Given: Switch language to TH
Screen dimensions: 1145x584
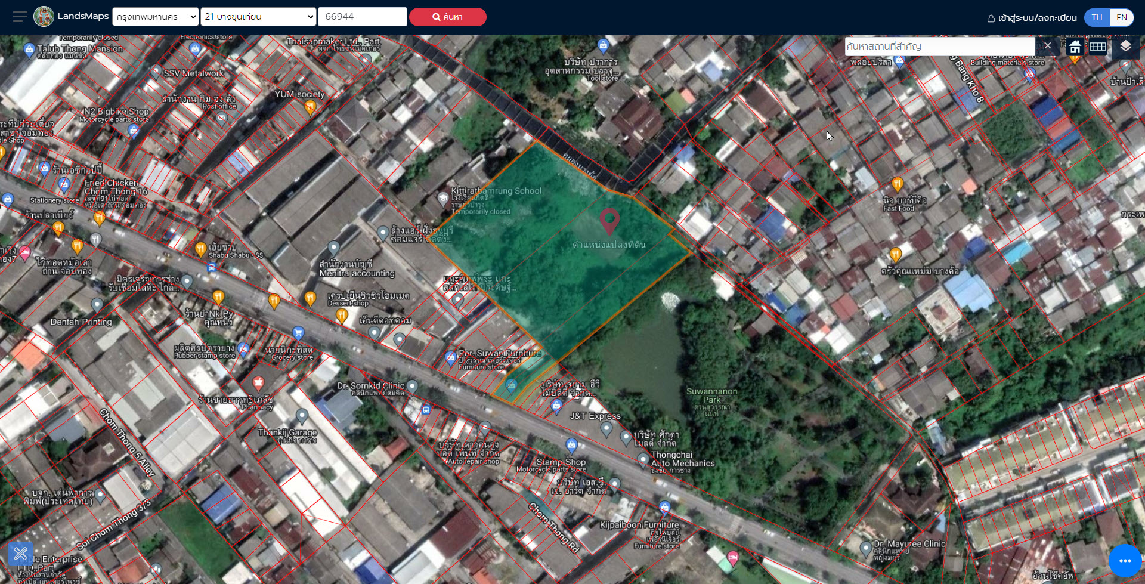Looking at the screenshot, I should [x=1097, y=17].
